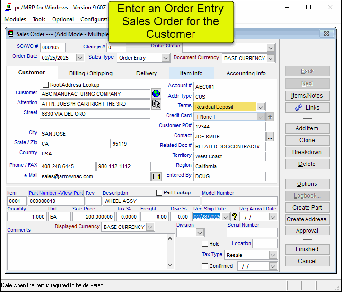Click the Clone button

tap(307, 140)
